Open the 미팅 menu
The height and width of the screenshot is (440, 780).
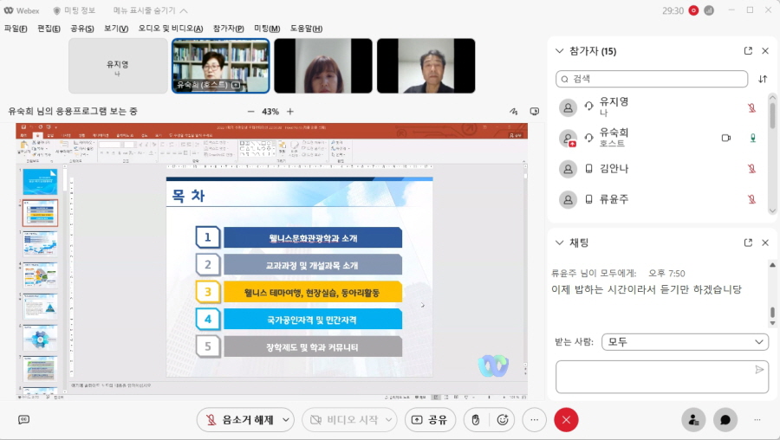267,29
